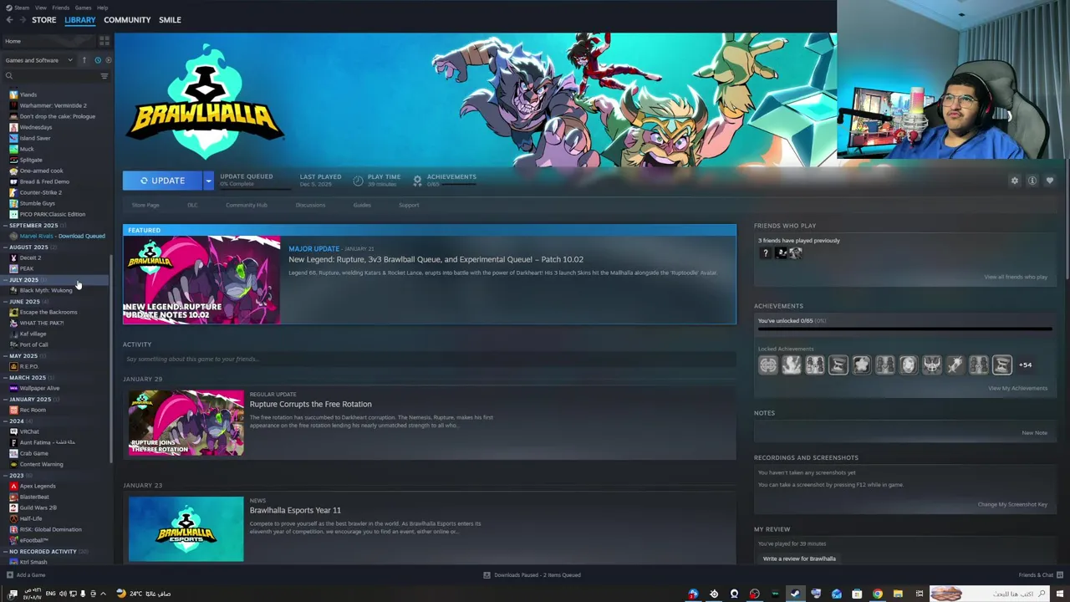
Task: Click the Task View taskbar icon
Action: [x=920, y=594]
